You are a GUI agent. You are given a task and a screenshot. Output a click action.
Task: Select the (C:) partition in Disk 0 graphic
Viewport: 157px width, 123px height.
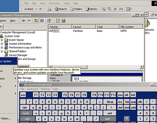(107, 79)
